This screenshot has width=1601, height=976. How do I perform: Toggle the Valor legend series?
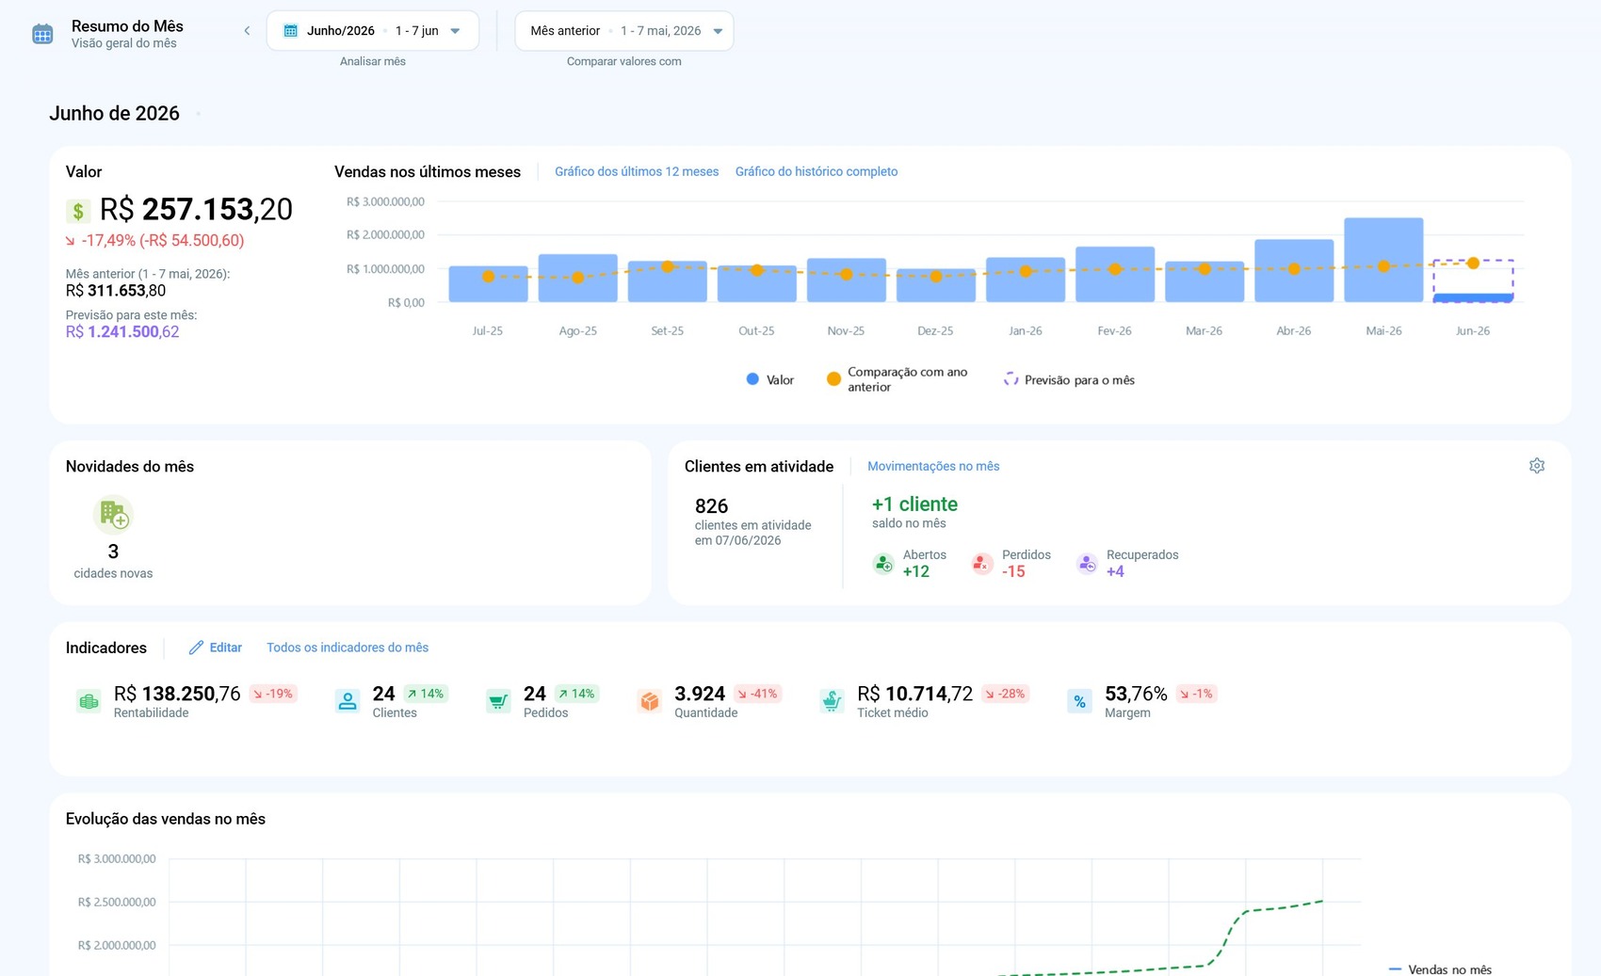point(769,379)
